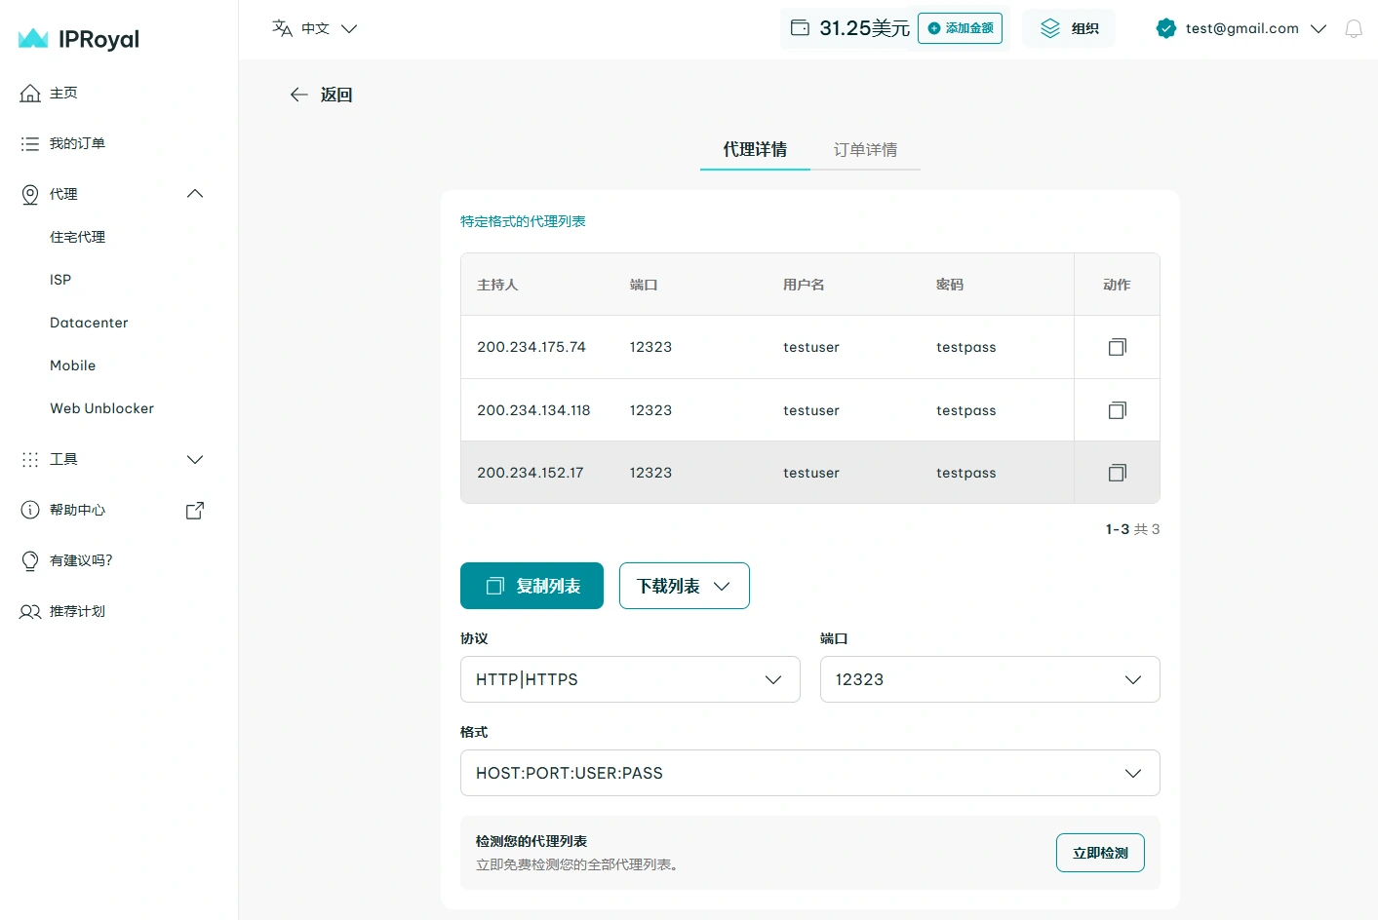Image resolution: width=1378 pixels, height=920 pixels.
Task: Copy proxy row 200.234.134.118
Action: pyautogui.click(x=1117, y=410)
